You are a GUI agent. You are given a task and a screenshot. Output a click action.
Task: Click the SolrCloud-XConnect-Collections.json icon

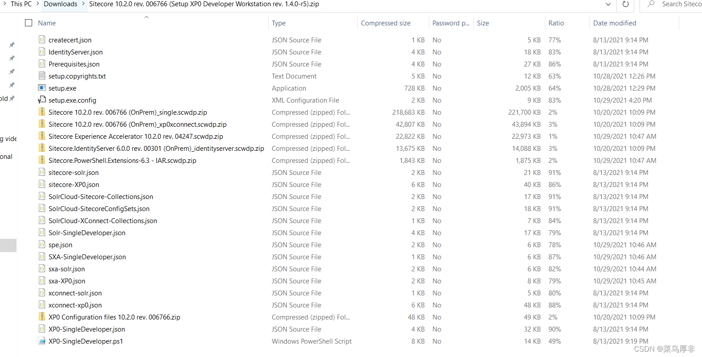(42, 220)
